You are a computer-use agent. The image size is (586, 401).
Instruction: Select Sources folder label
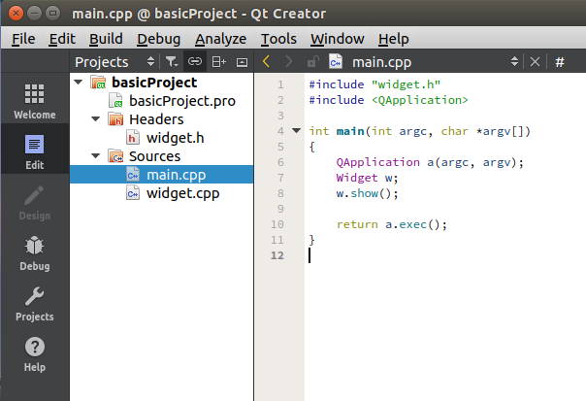pos(154,156)
